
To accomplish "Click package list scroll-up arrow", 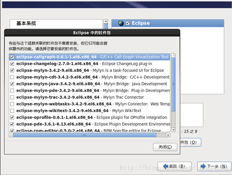I will point(173,56).
